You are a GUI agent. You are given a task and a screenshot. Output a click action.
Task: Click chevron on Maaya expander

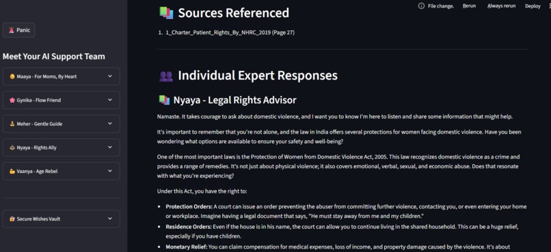coord(110,76)
